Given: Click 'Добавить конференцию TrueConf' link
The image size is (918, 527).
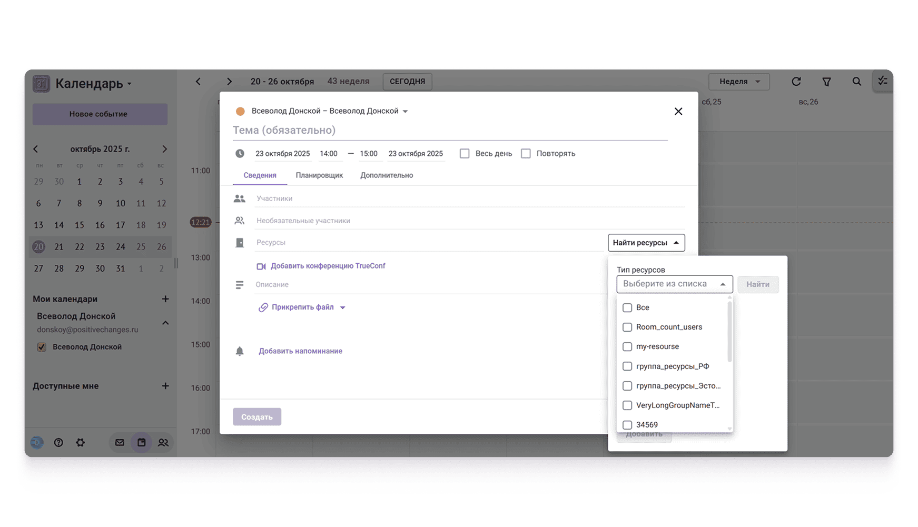Looking at the screenshot, I should coord(328,266).
